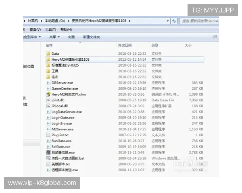Select the file name LoginGate.exe
Image resolution: width=242 pixels, height=193 pixels.
[63, 118]
